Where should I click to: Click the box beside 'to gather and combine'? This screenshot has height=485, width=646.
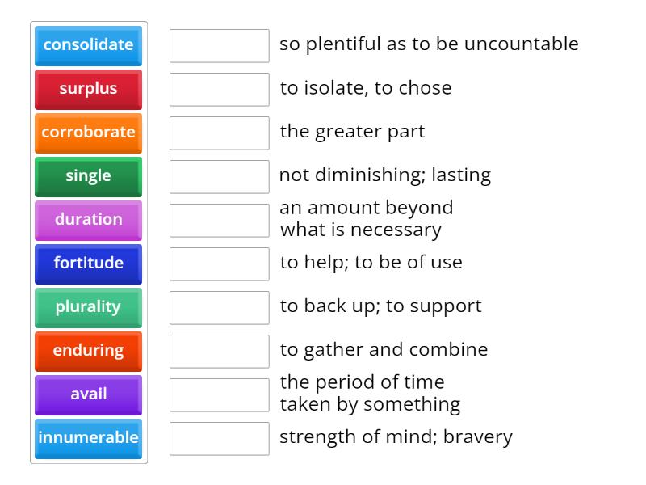click(x=220, y=351)
